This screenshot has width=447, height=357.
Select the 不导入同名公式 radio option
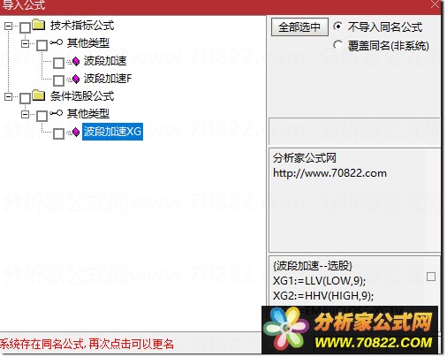point(337,27)
